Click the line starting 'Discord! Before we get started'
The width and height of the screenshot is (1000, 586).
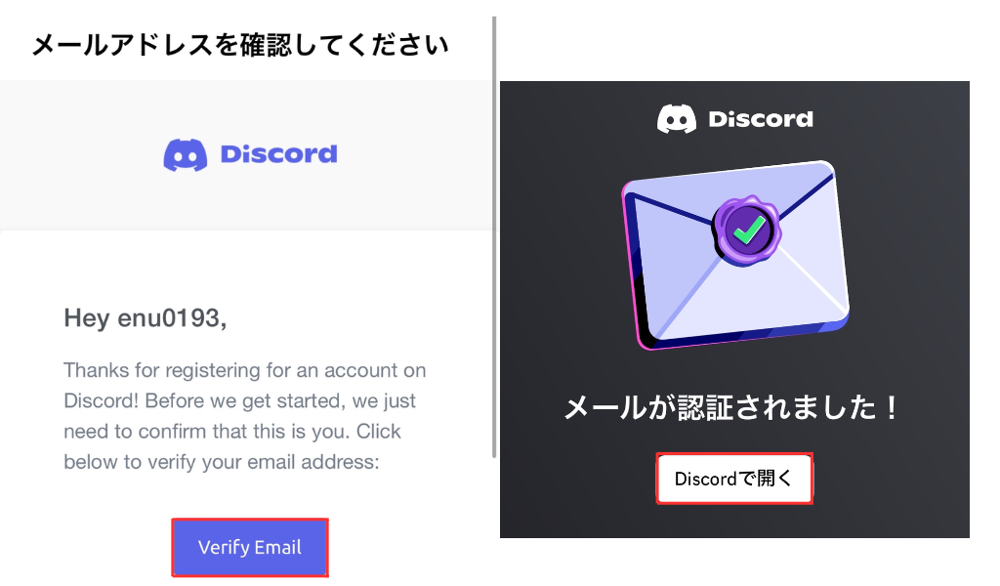(x=240, y=401)
